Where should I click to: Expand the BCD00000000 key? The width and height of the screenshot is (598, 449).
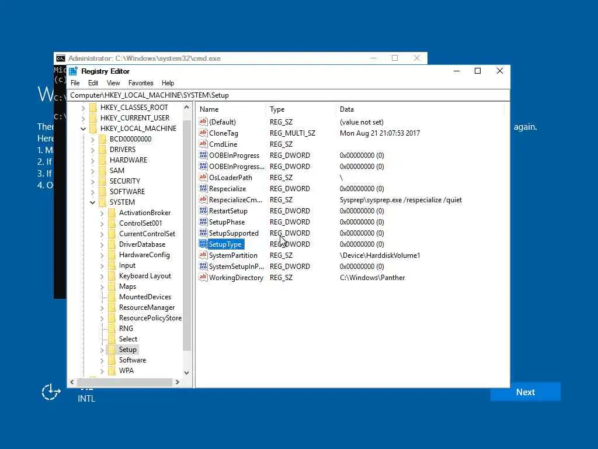pyautogui.click(x=92, y=139)
